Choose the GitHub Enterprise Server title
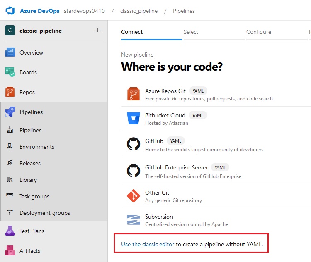Screen dimensions: 311x262 pos(176,167)
